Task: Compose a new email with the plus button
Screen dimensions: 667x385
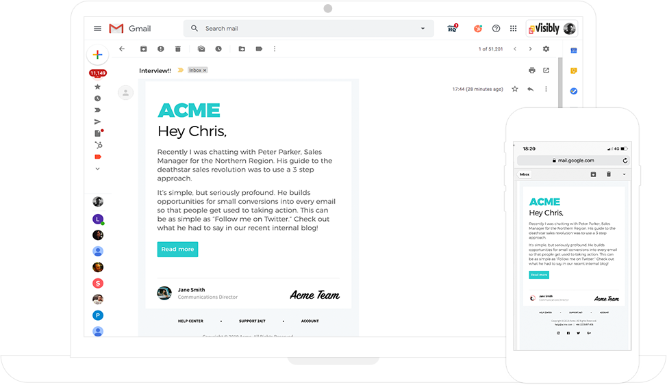Action: 97,55
